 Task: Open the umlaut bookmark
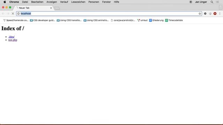[143, 20]
